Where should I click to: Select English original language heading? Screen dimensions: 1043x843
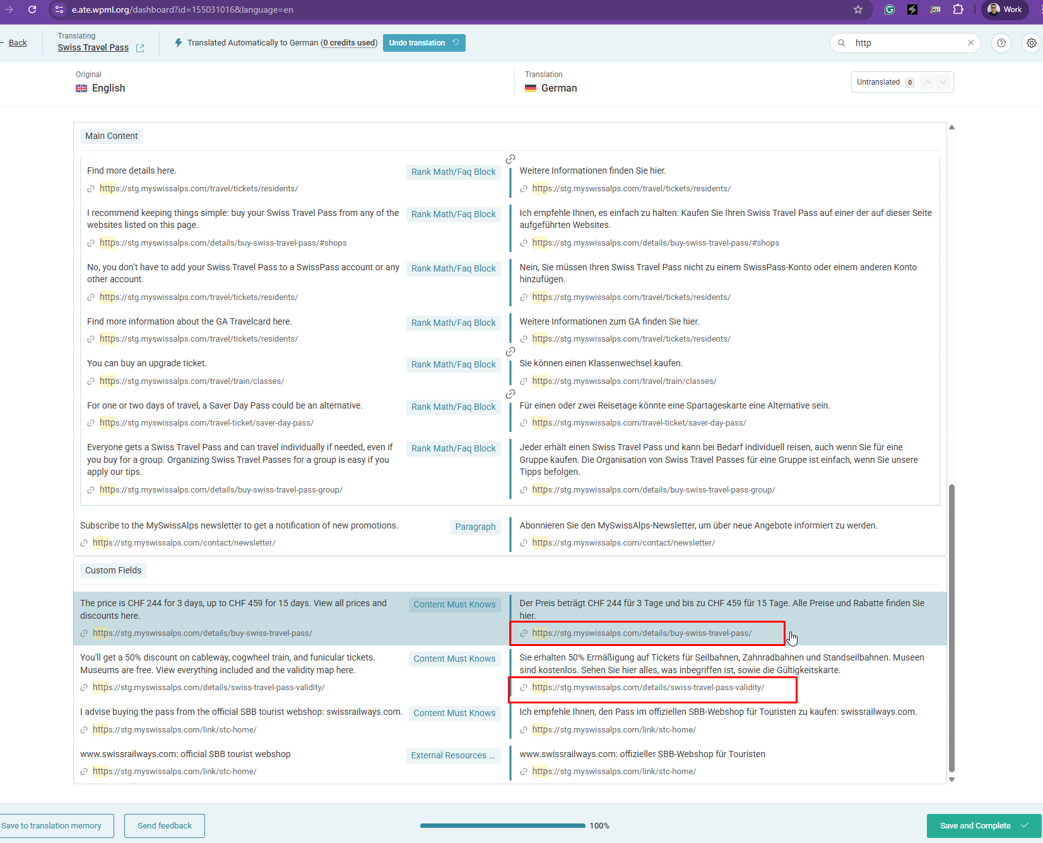109,88
